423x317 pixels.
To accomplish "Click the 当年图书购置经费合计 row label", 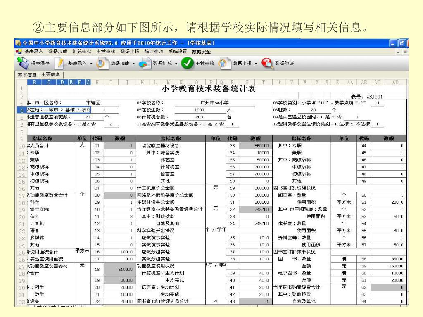I will 297,287.
